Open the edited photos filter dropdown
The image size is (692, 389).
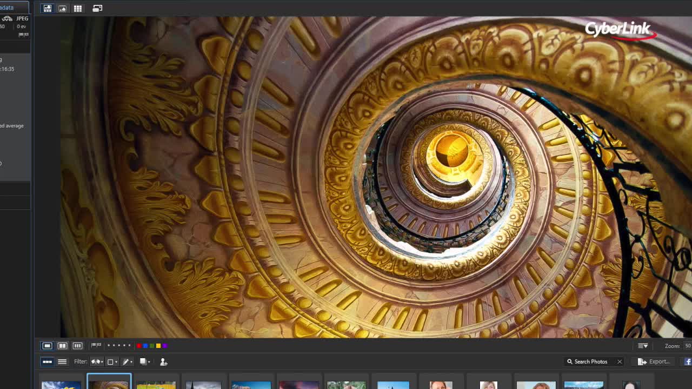[127, 362]
